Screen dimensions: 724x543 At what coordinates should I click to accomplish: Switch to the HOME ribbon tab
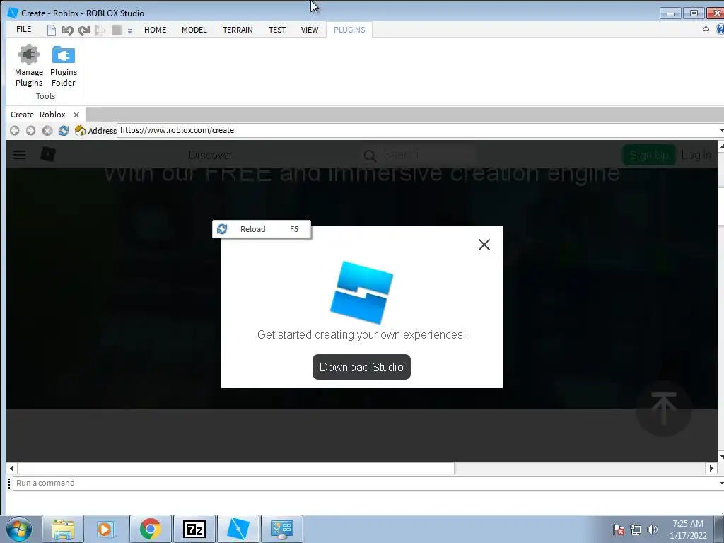(x=155, y=30)
